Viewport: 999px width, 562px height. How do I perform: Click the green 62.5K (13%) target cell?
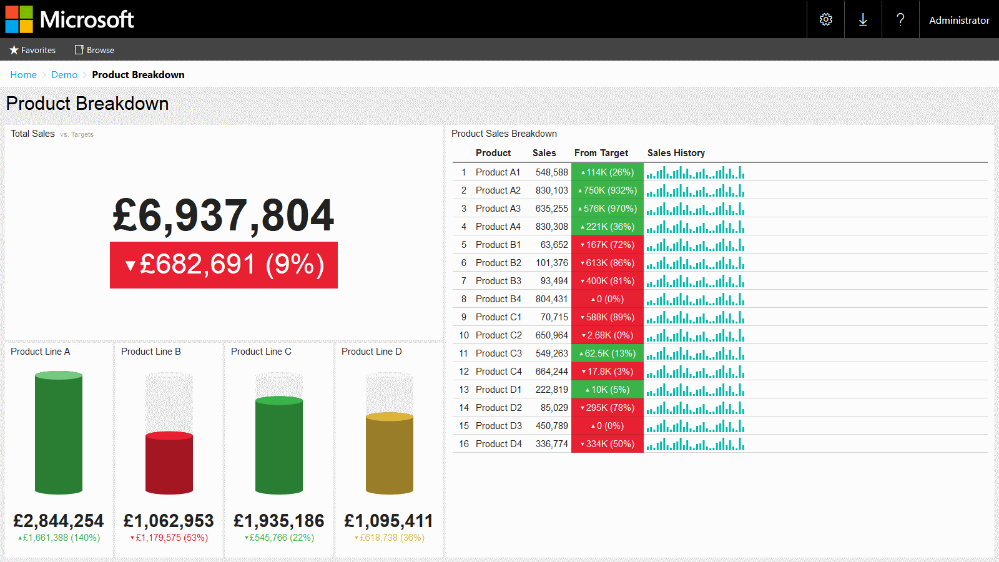pyautogui.click(x=608, y=353)
